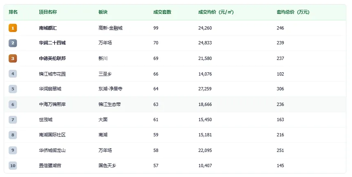Select the 中德英伦联邦 project name
Image resolution: width=352 pixels, height=177 pixels.
tap(52, 58)
